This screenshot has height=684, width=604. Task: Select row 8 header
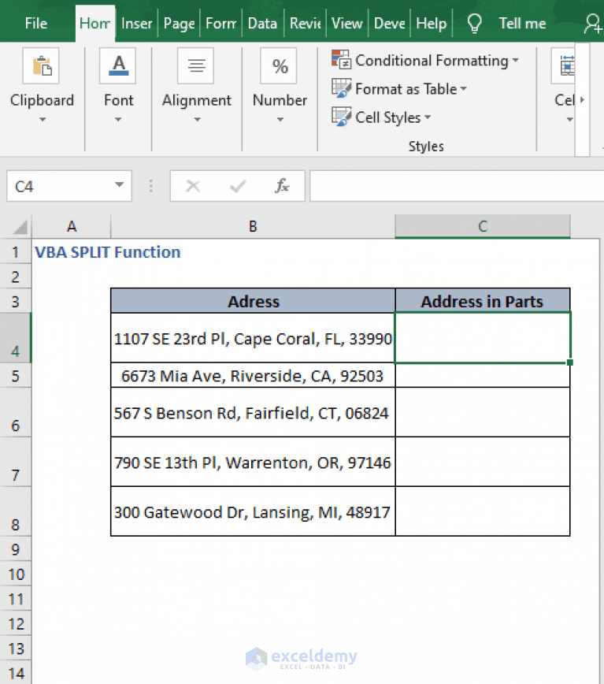coord(16,511)
